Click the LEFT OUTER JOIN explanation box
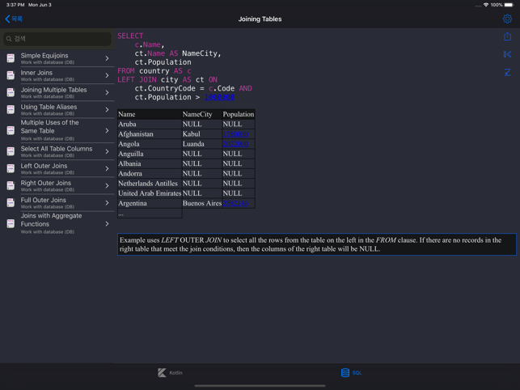 coord(317,244)
